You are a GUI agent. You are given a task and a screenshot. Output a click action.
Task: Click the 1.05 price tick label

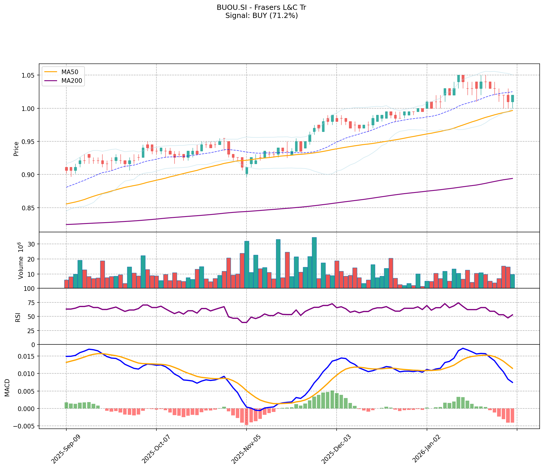tap(28, 75)
